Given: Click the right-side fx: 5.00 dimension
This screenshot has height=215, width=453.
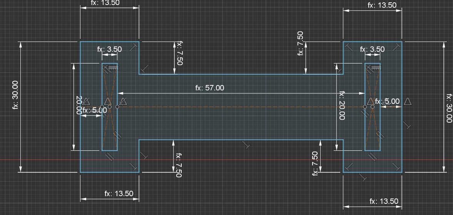Looking at the screenshot, I should point(387,102).
